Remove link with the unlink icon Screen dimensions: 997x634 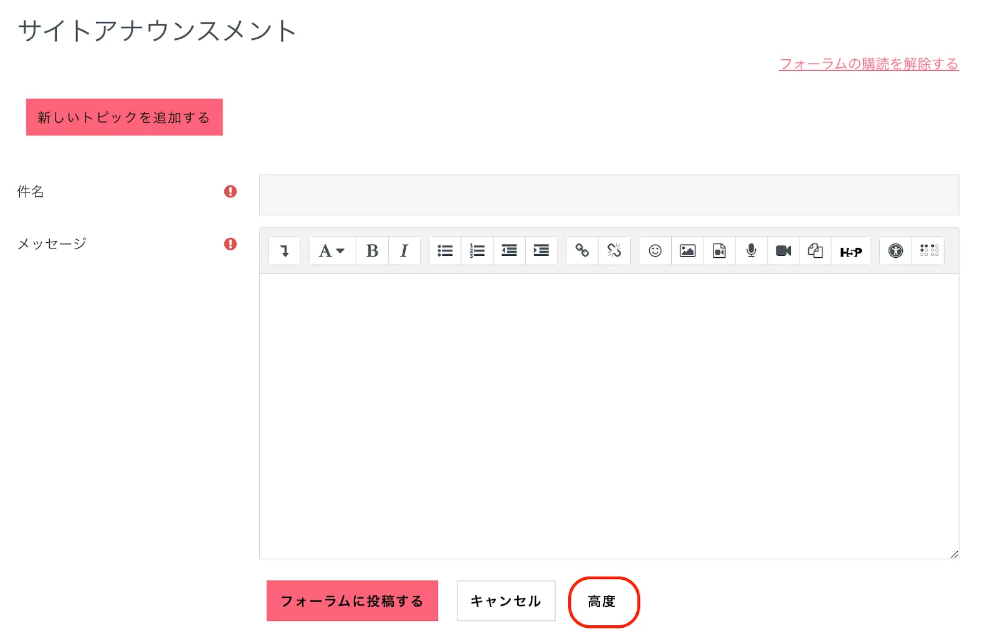[x=614, y=251]
